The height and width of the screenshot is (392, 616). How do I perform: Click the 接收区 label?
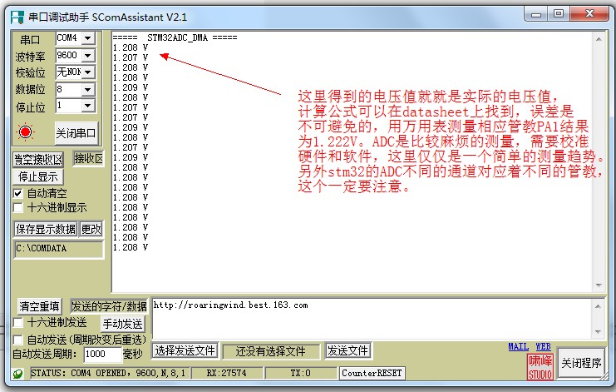88,158
